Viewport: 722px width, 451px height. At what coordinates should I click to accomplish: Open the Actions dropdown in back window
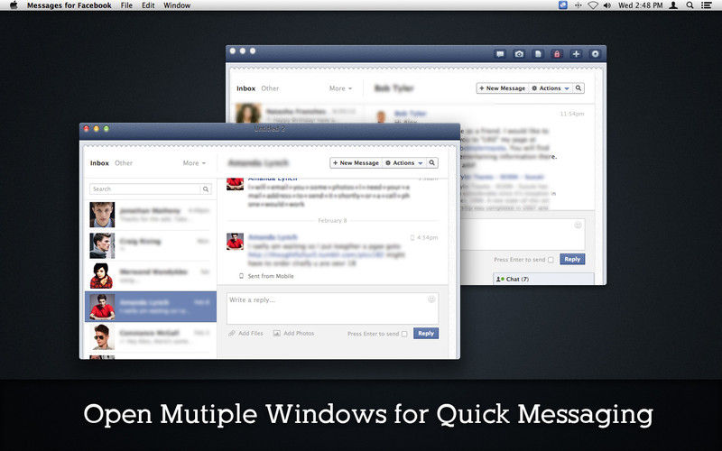551,87
